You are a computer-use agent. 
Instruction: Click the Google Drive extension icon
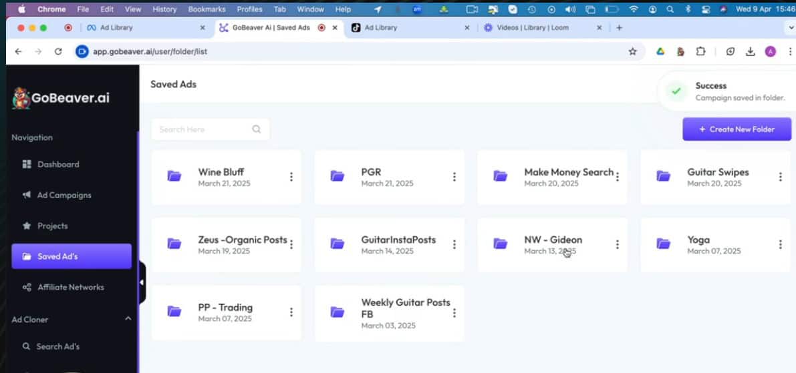[660, 51]
